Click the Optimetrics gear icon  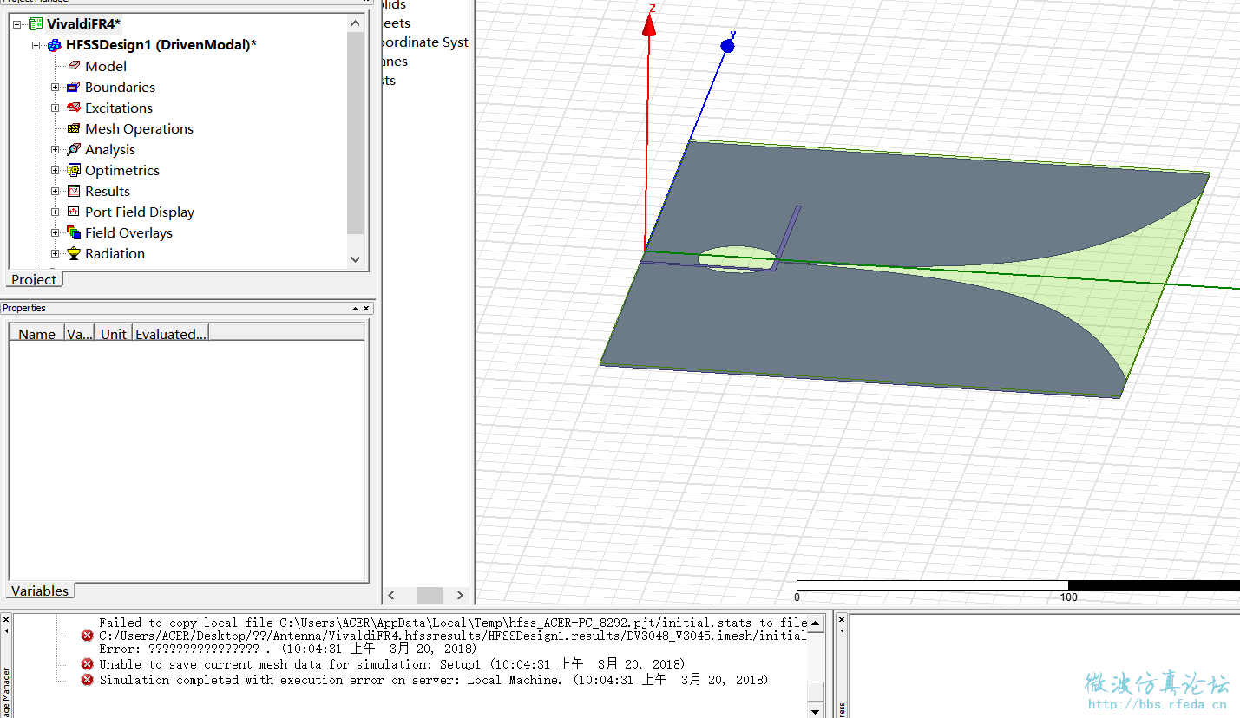74,170
